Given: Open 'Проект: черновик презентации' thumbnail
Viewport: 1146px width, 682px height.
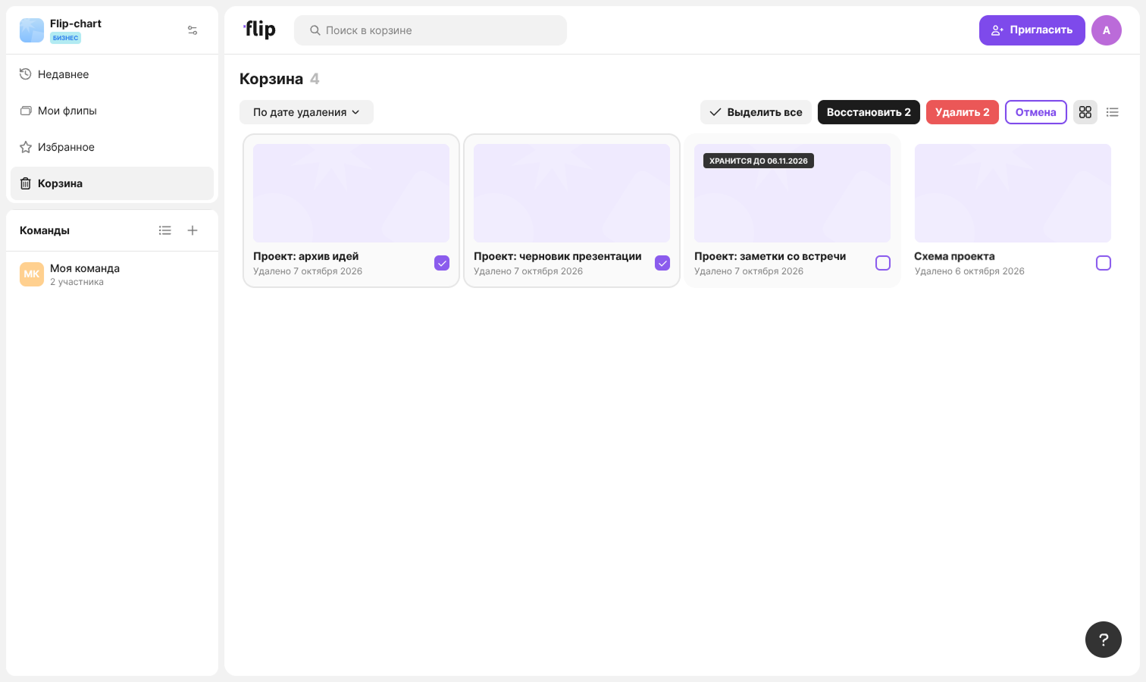Looking at the screenshot, I should (571, 193).
